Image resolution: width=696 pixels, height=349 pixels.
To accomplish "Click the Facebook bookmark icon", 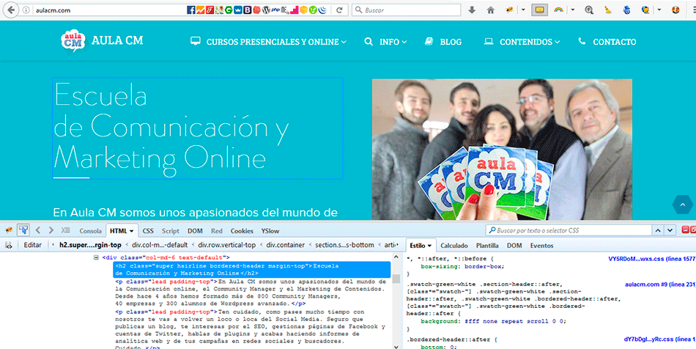I will coord(191,10).
